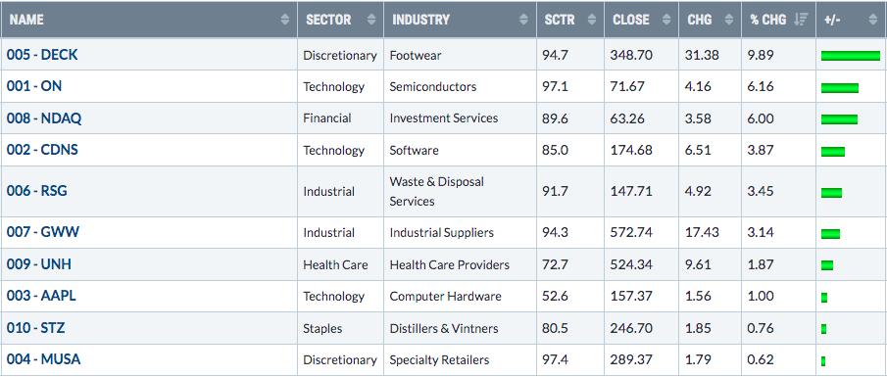Select the 007 - GWW ticker link
Viewport: 887px width, 377px height.
click(43, 232)
